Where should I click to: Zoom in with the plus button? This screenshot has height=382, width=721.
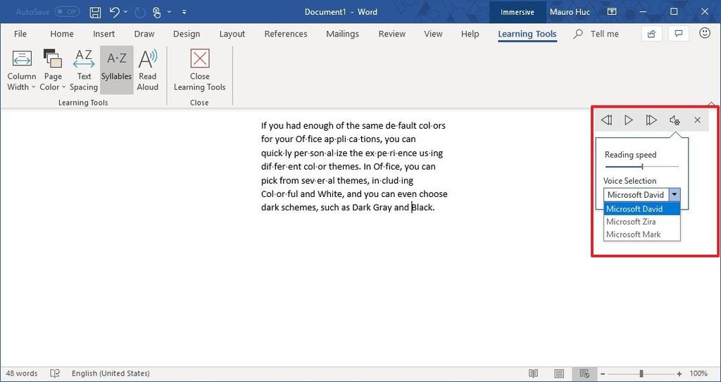point(679,374)
